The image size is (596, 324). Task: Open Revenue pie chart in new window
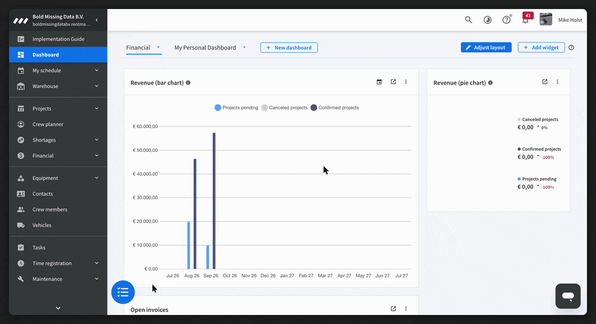pos(545,82)
